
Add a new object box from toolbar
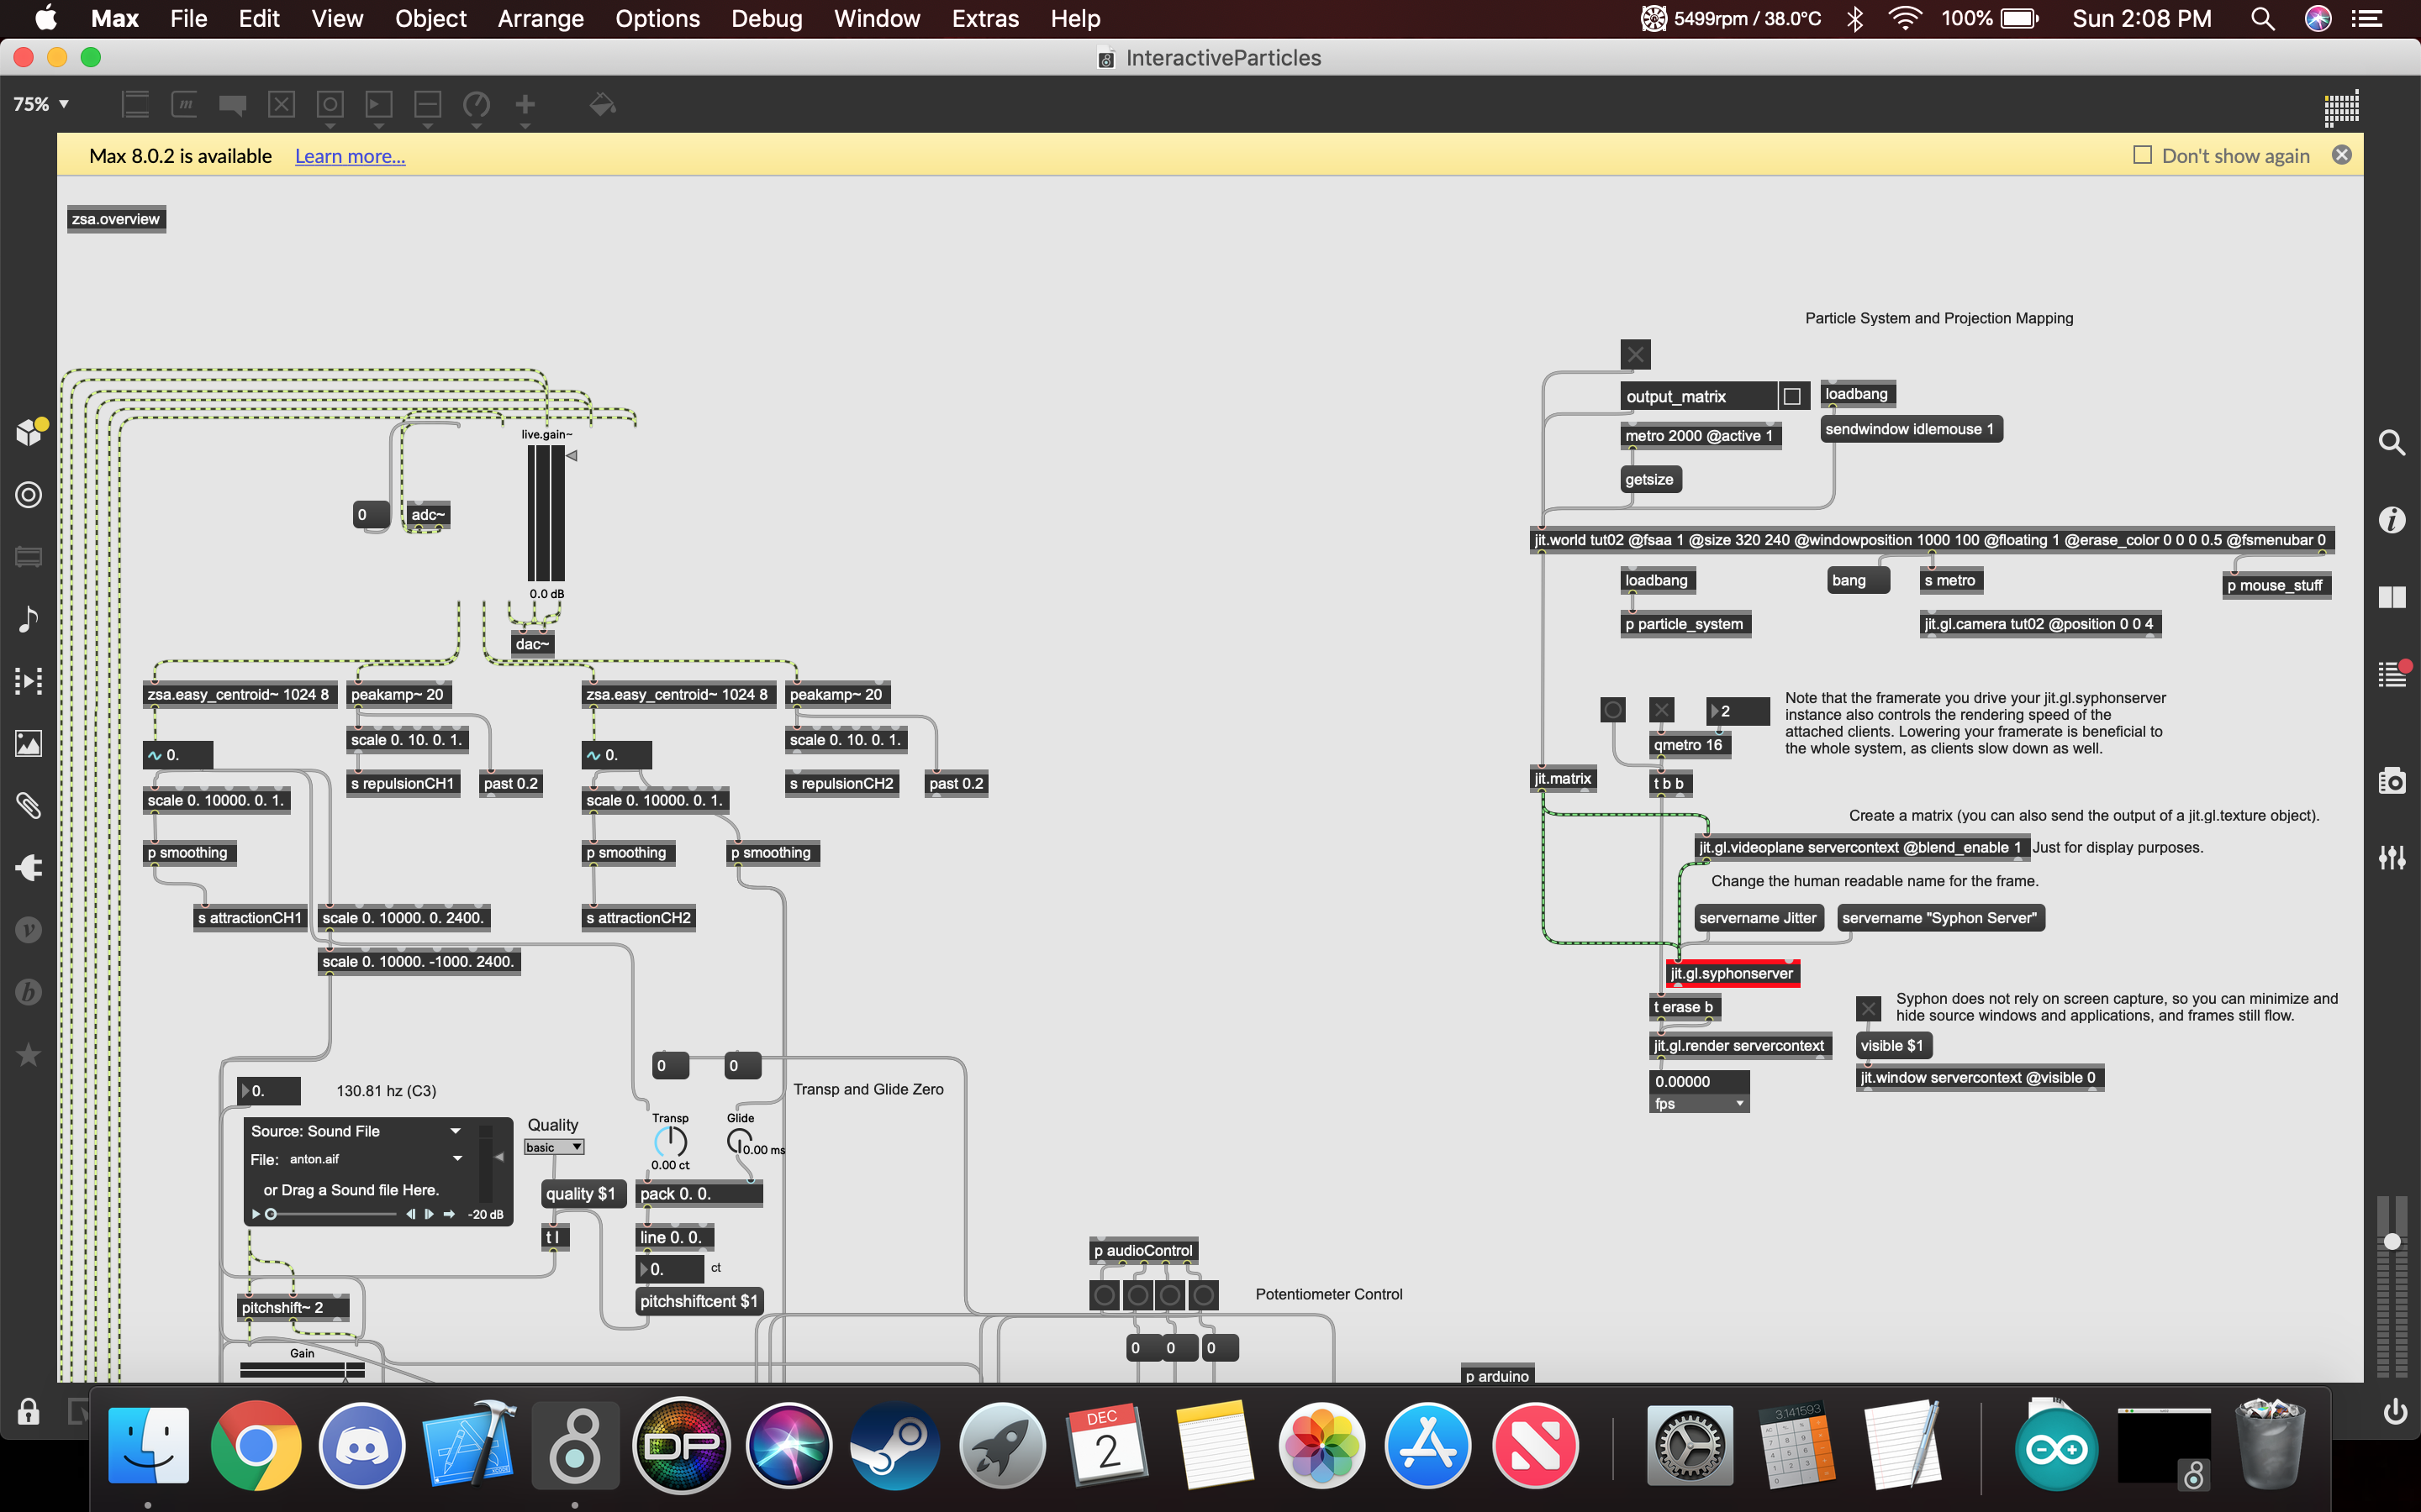click(135, 104)
